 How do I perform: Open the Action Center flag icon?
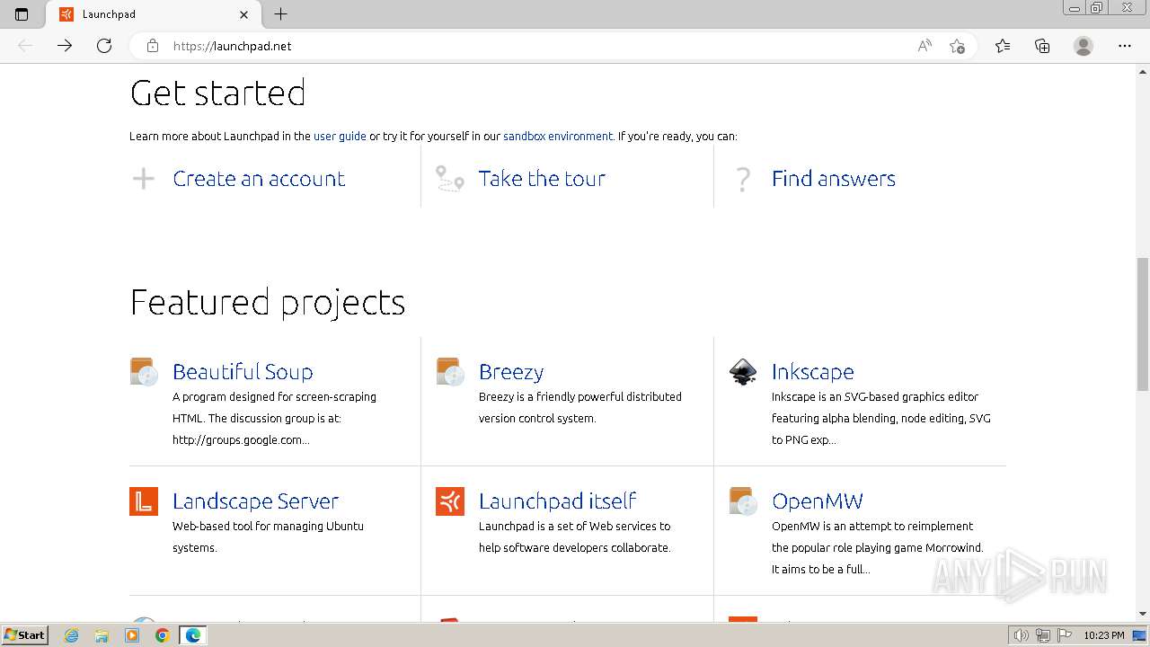pos(1064,635)
